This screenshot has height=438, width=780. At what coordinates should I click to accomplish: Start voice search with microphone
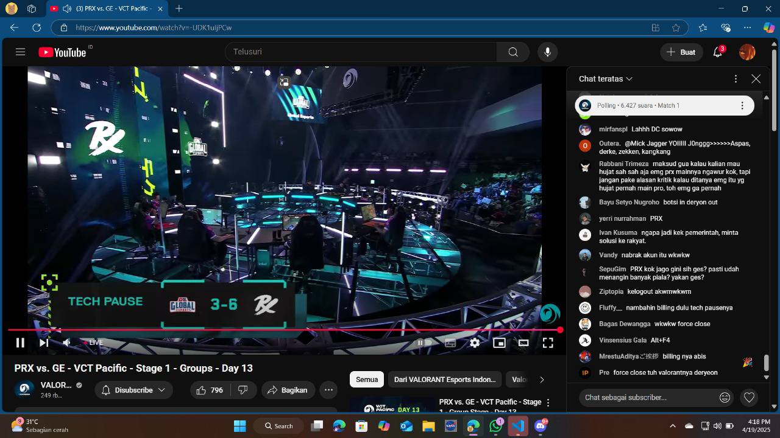pos(548,52)
